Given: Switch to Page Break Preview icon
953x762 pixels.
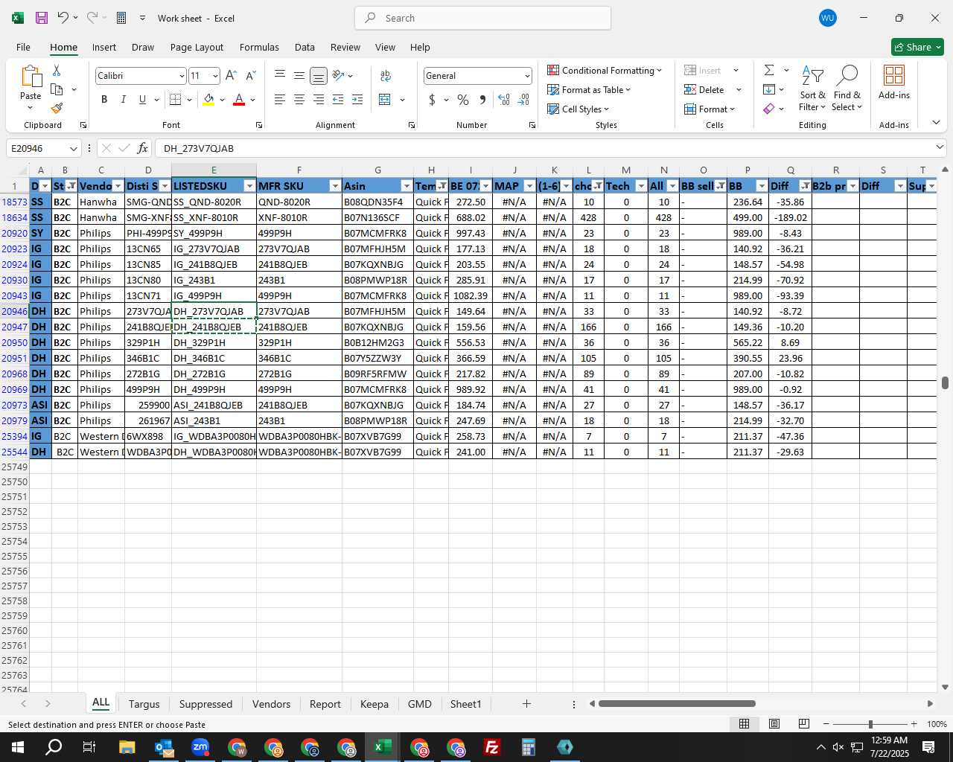Looking at the screenshot, I should click(x=804, y=724).
